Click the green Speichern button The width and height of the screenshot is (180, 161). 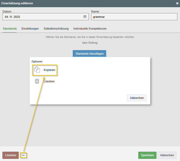point(147,155)
